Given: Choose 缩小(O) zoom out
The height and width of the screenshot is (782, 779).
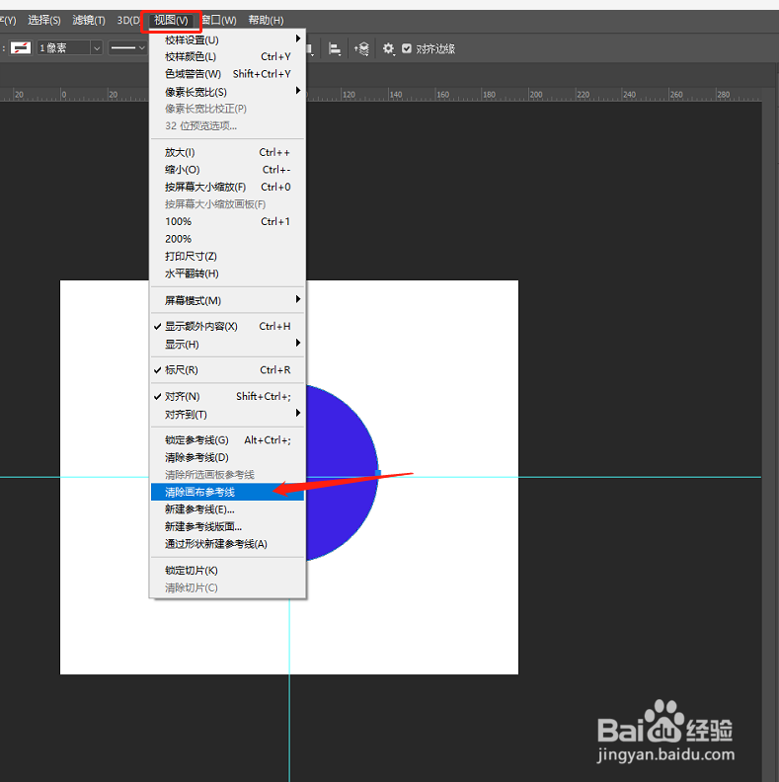Looking at the screenshot, I should pyautogui.click(x=227, y=170).
